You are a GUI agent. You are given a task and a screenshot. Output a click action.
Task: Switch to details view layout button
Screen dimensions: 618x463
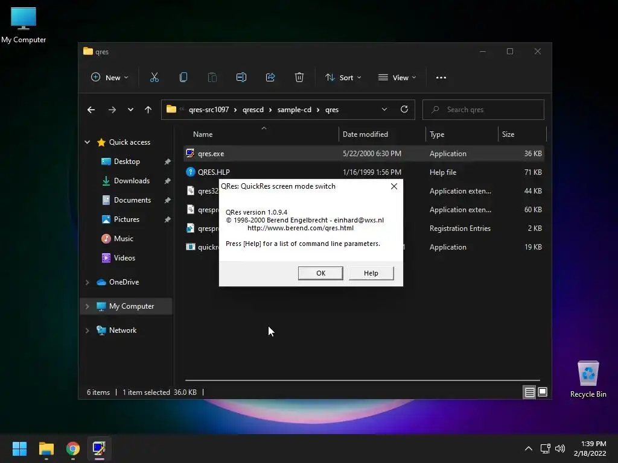529,392
